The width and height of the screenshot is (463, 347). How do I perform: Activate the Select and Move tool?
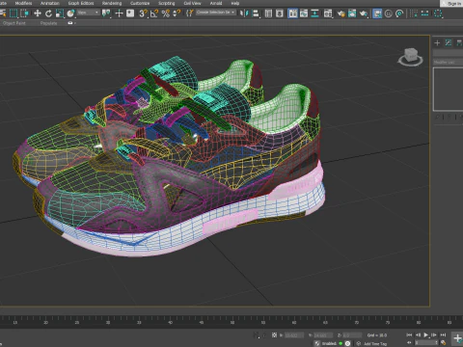click(38, 13)
